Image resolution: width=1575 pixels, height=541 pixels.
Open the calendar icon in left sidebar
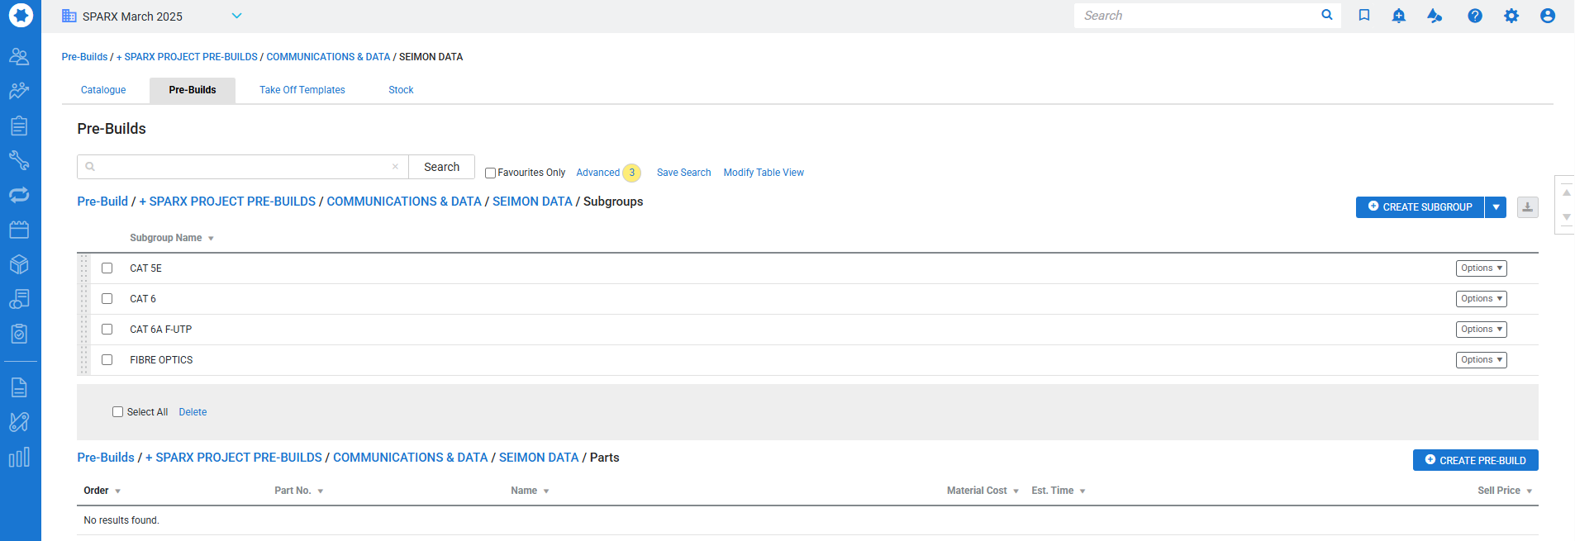pyautogui.click(x=19, y=230)
